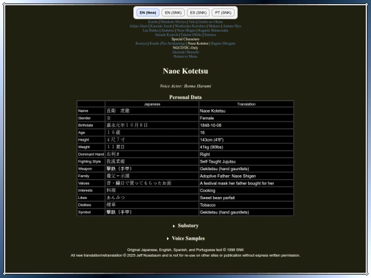Viewport: 371px width, 278px height.
Task: Click the 'Sweet bean parfait' cell
Action: click(x=247, y=198)
